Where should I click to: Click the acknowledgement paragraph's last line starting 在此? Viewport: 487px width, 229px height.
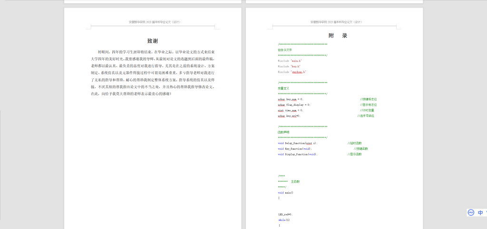click(x=131, y=93)
